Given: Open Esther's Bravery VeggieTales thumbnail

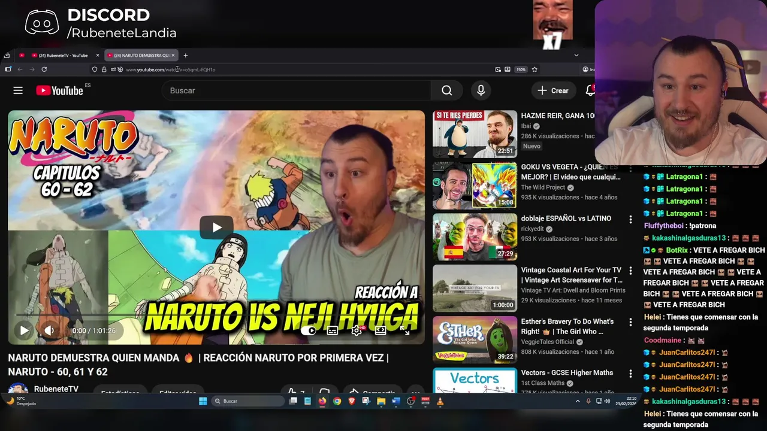Looking at the screenshot, I should pyautogui.click(x=475, y=340).
